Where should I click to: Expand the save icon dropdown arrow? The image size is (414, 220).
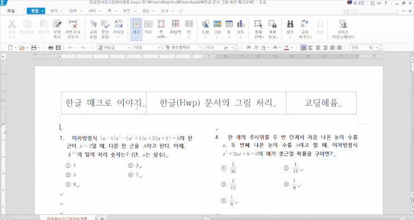pyautogui.click(x=39, y=48)
